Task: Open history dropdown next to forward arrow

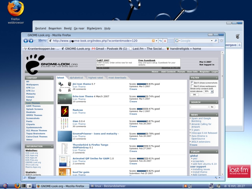Action: 35,41
